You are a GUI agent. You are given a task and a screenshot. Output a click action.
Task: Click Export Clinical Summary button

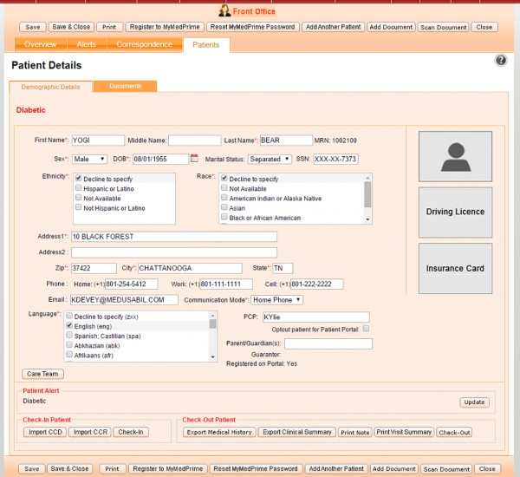point(297,432)
